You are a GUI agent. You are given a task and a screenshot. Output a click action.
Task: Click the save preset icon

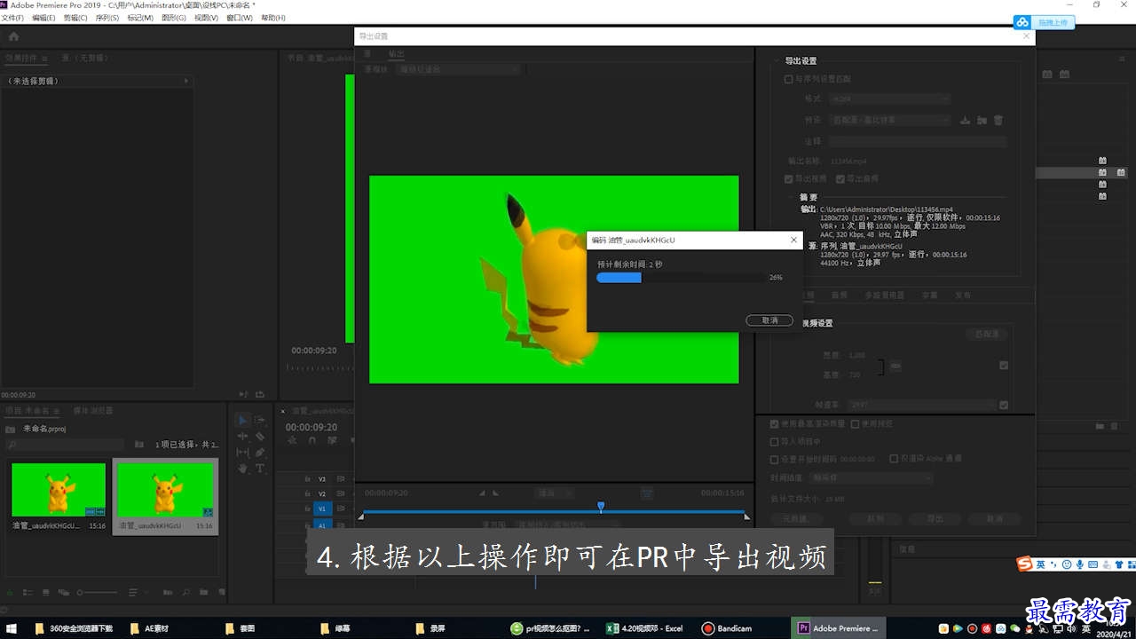point(966,120)
